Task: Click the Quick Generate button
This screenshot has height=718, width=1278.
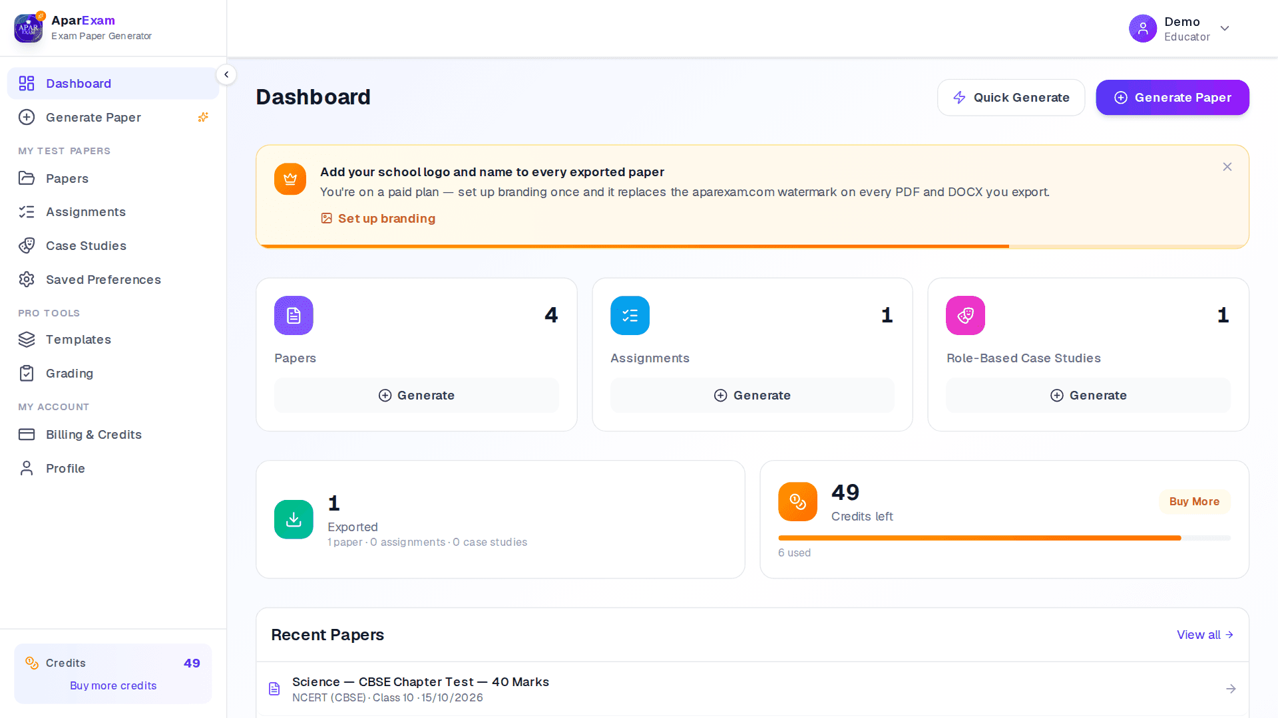Action: coord(1011,98)
